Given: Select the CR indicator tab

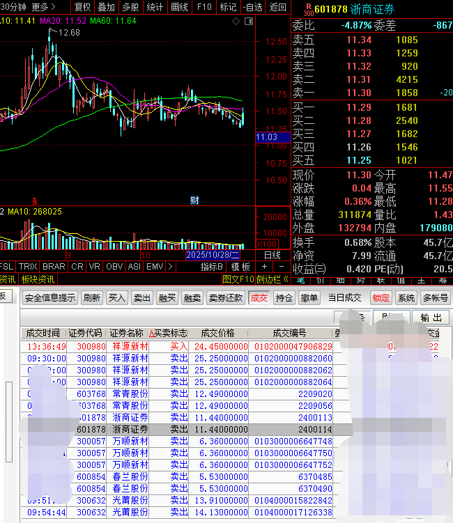Looking at the screenshot, I should (77, 267).
